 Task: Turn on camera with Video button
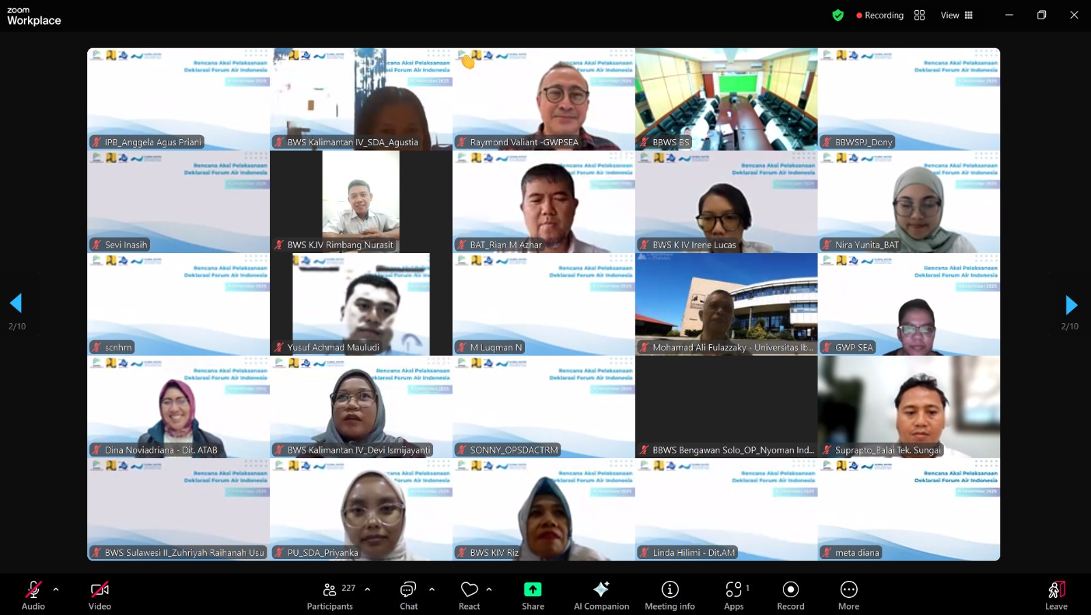tap(100, 595)
